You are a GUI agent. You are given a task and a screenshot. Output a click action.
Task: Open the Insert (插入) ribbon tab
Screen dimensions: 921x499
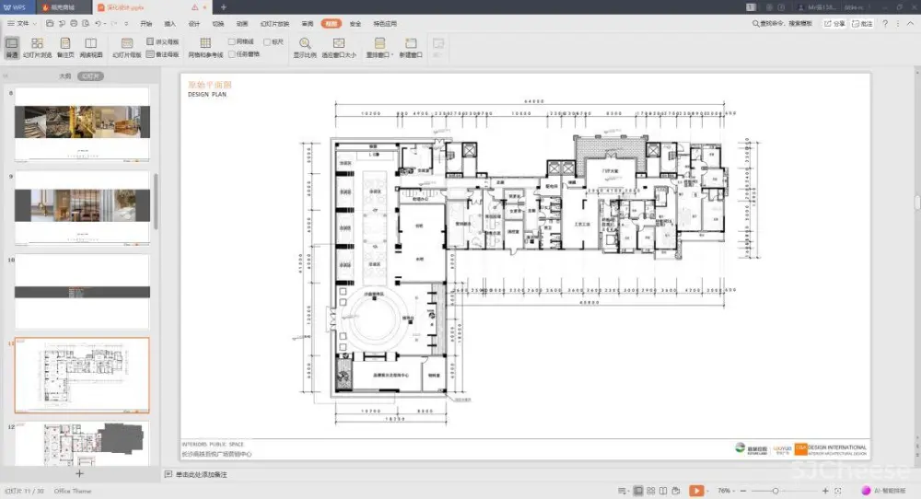pos(170,23)
